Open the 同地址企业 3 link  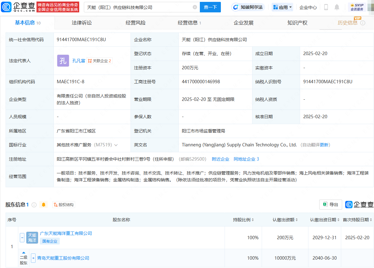point(246,159)
